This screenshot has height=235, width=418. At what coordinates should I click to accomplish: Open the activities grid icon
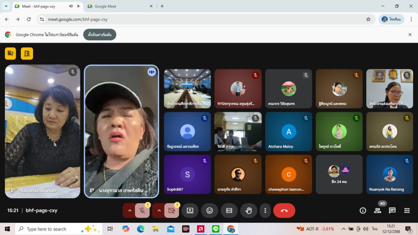pyautogui.click(x=407, y=211)
